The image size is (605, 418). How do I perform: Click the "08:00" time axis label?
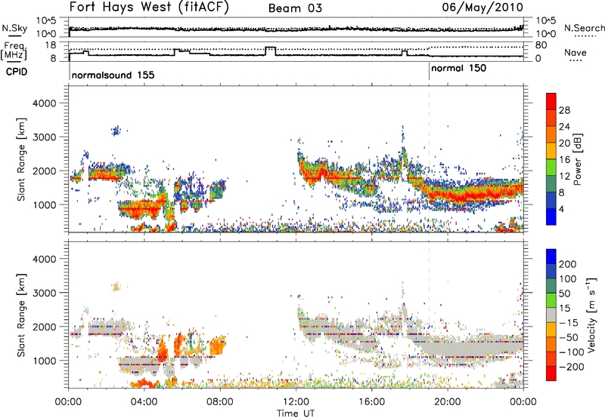coord(220,402)
